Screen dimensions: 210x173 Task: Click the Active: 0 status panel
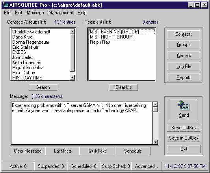click(18, 166)
